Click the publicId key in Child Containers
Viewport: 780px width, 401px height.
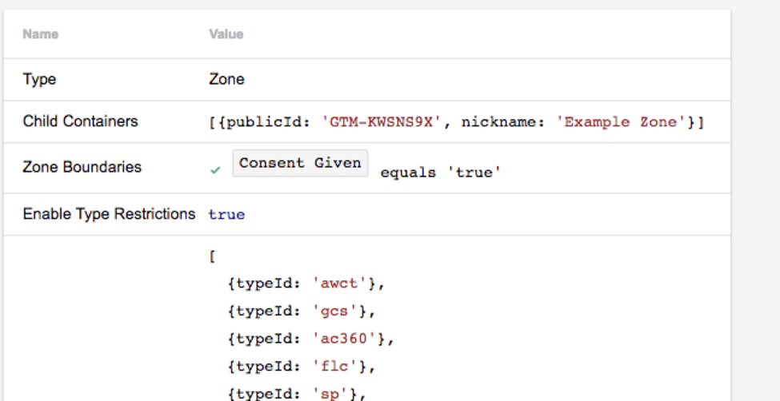point(268,122)
